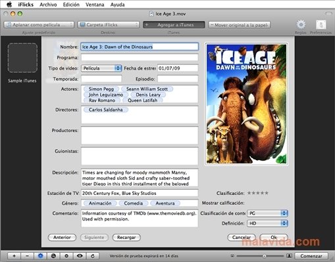Image resolution: width=335 pixels, height=262 pixels.
Task: Select the Aventura genre token
Action: point(165,204)
